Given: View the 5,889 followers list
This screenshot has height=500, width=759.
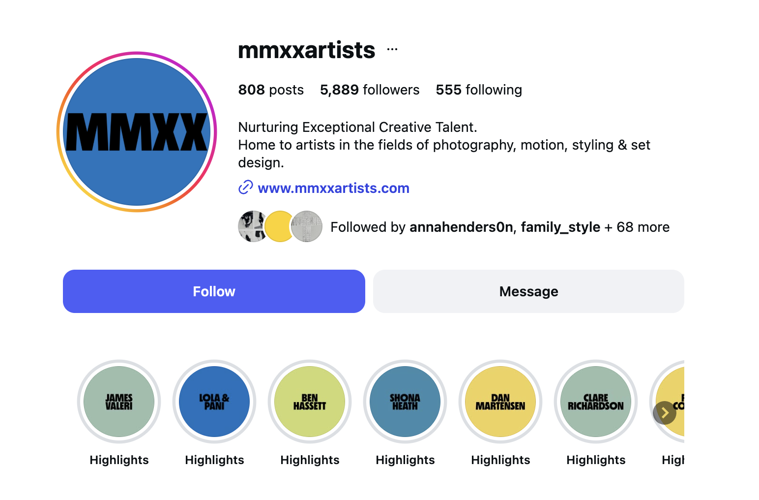Looking at the screenshot, I should [x=370, y=90].
